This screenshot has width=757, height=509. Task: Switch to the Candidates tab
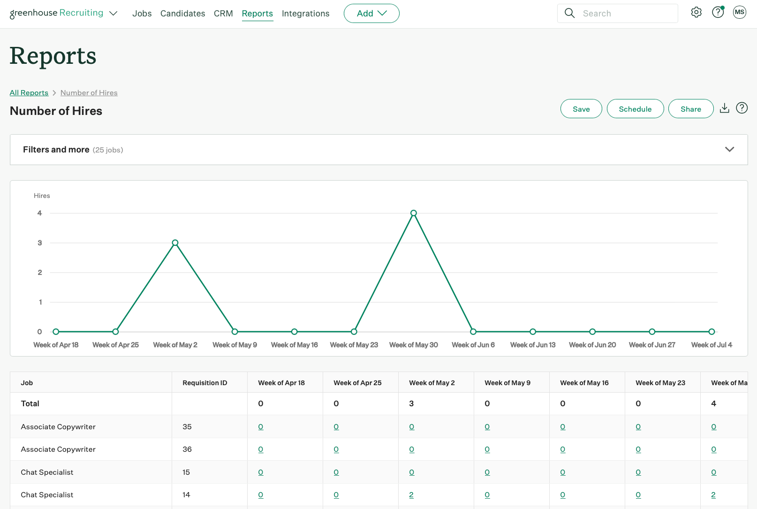(x=182, y=13)
